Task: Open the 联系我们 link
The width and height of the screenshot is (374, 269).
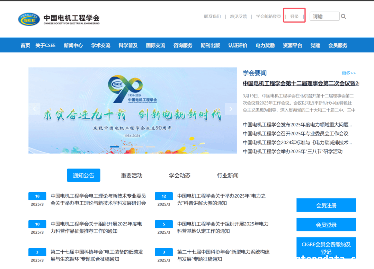Action: (212, 17)
